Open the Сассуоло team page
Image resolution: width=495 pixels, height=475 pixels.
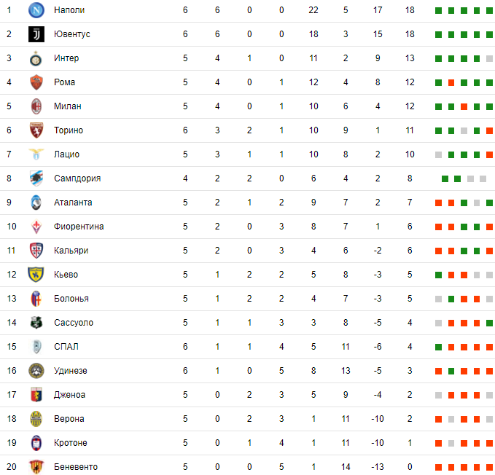[x=74, y=323]
